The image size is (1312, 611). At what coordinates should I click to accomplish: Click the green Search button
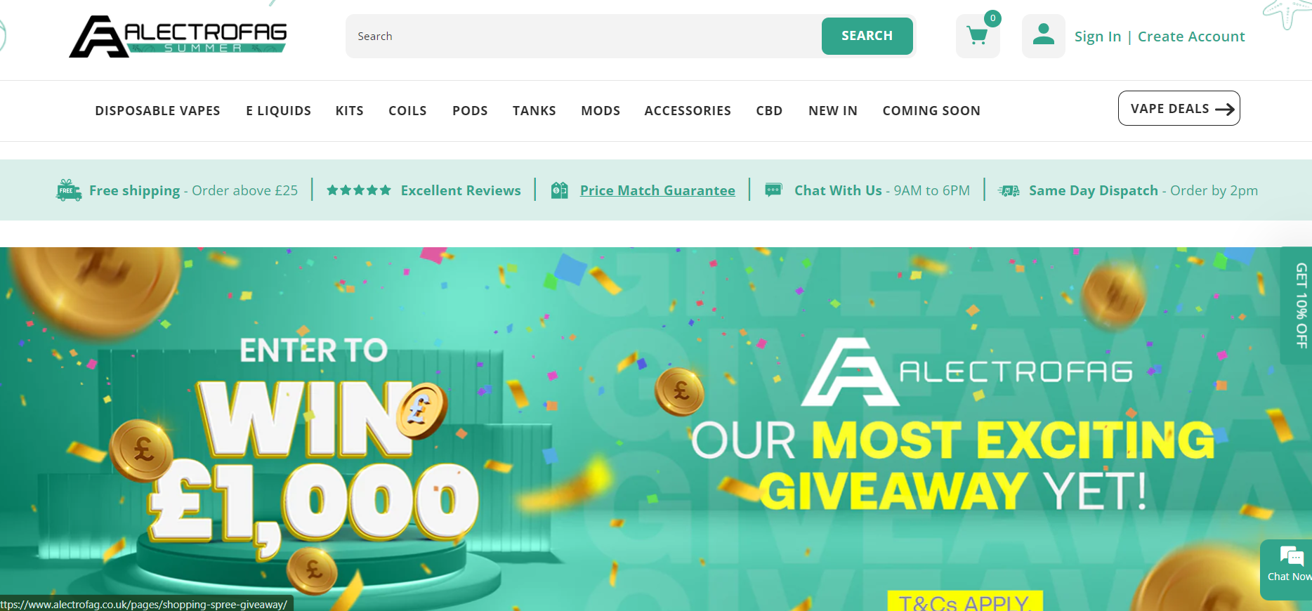[867, 36]
